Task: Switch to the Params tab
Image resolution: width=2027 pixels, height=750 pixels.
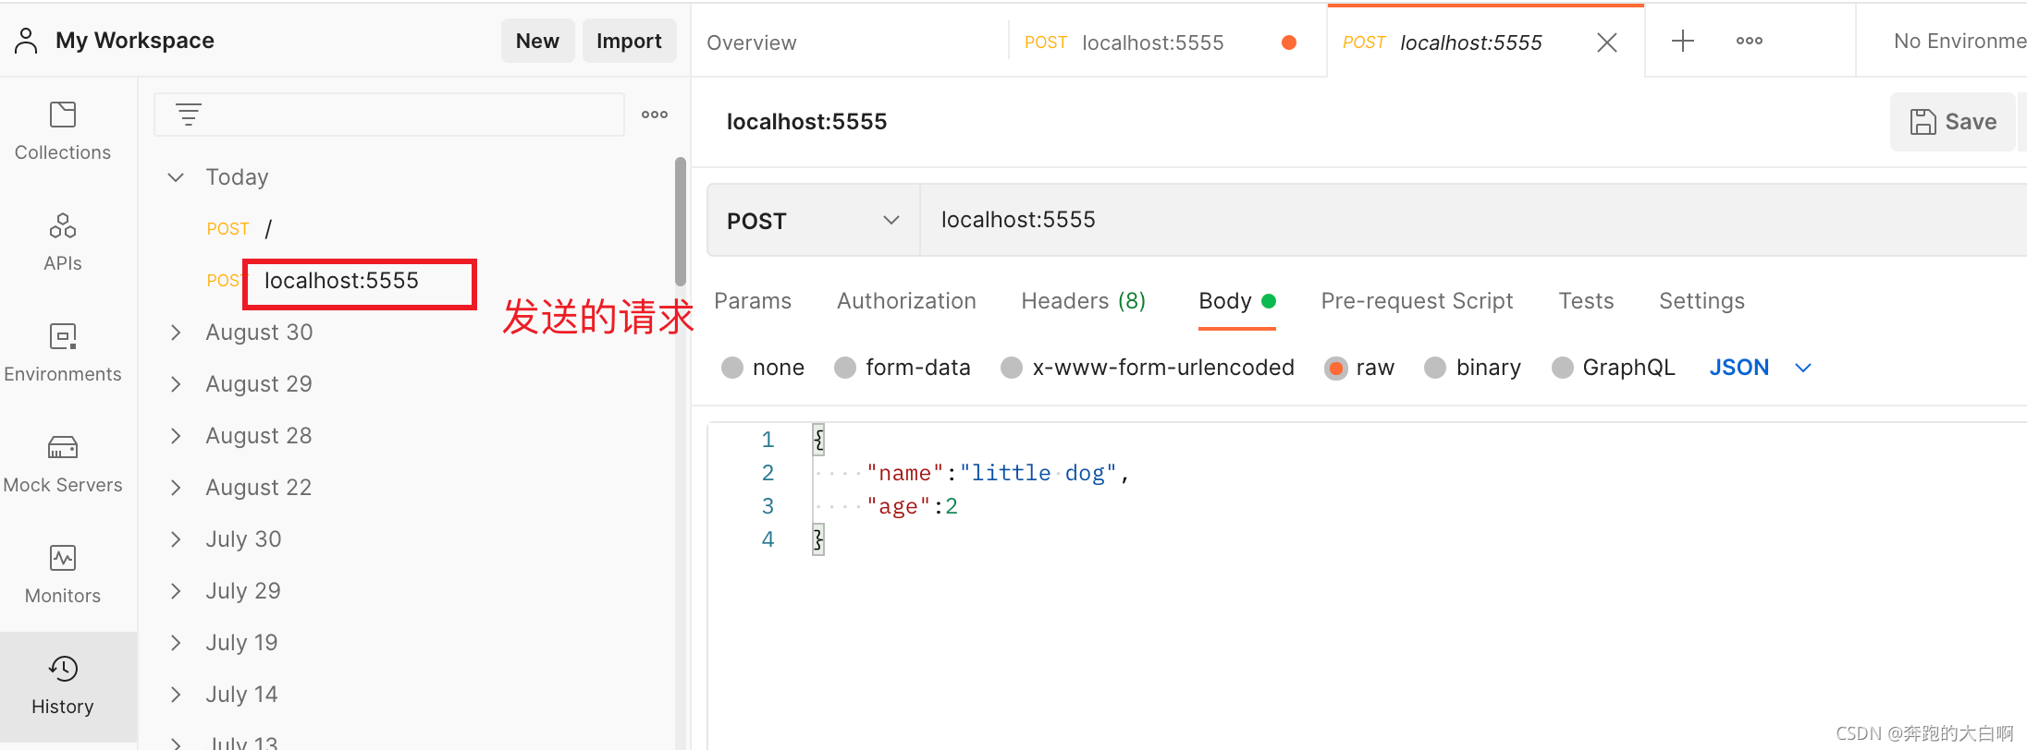Action: [x=753, y=301]
